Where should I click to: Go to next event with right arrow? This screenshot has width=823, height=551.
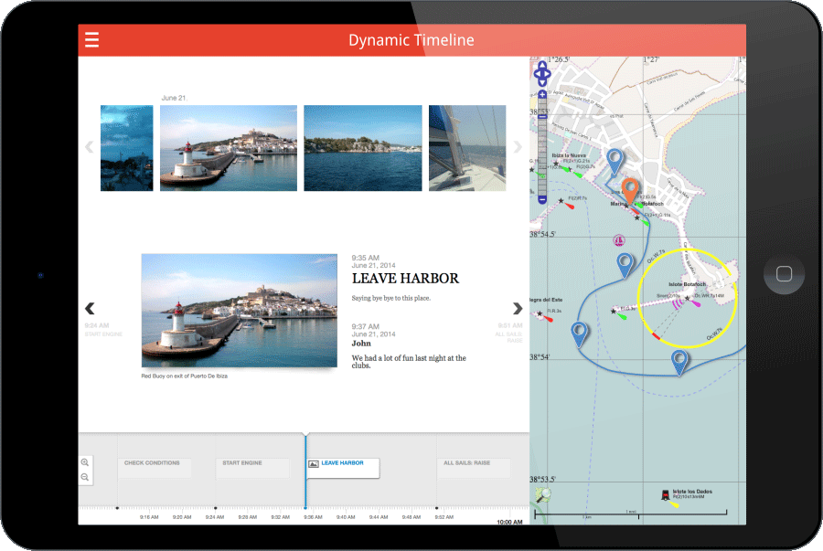coord(518,308)
